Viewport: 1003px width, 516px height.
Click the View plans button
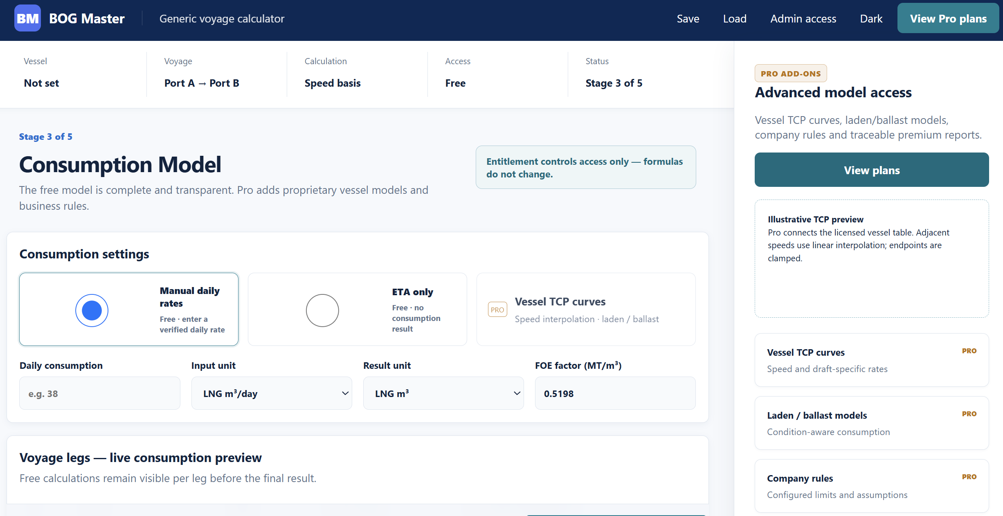(x=872, y=170)
